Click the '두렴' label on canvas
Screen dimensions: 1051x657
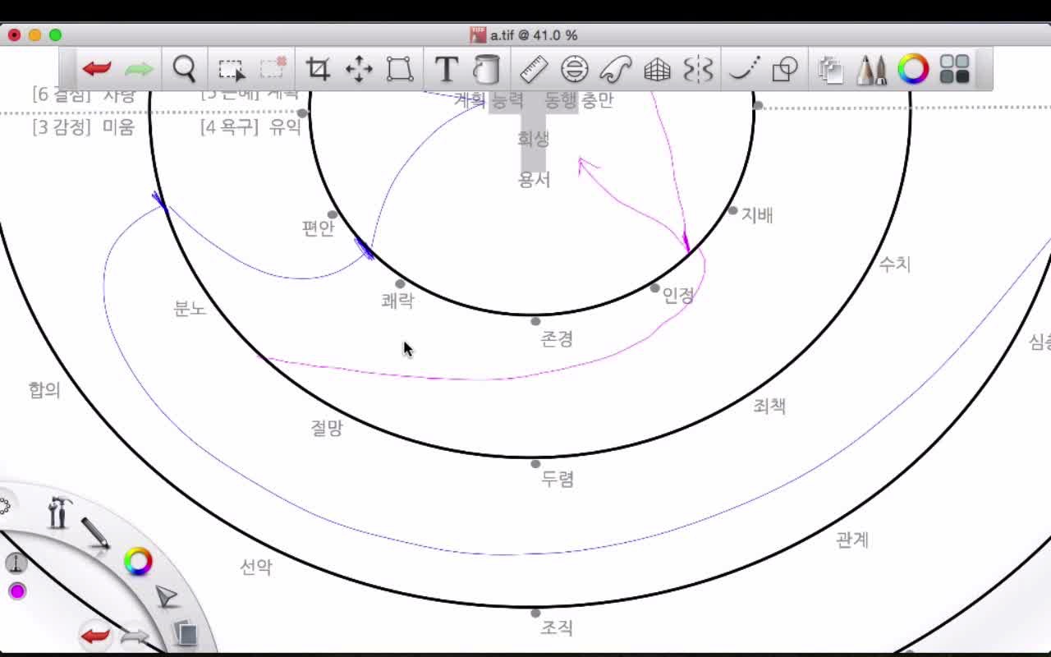point(558,480)
